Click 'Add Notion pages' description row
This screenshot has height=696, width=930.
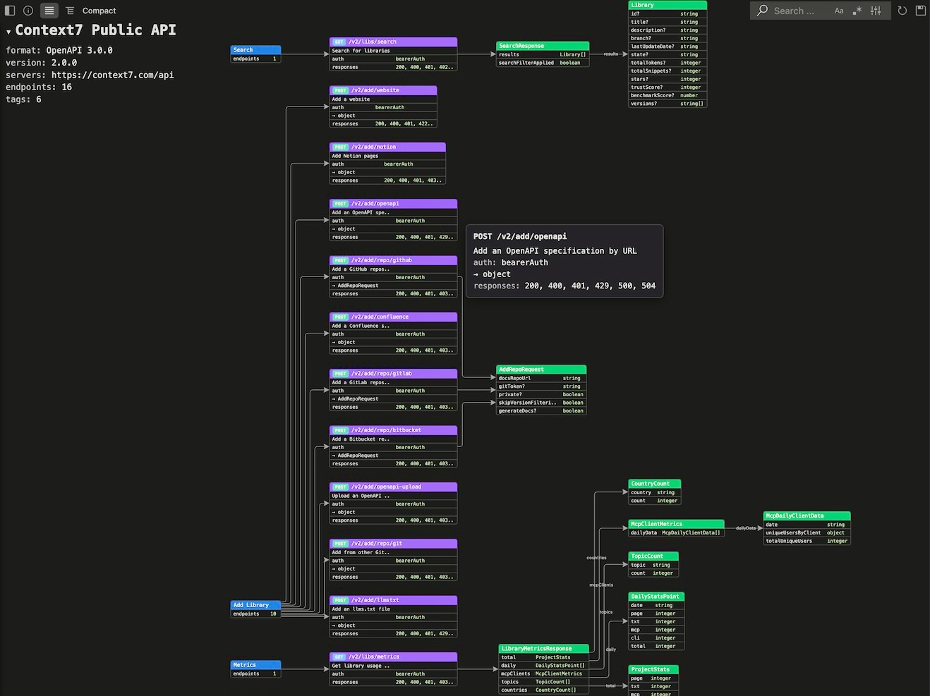click(387, 156)
